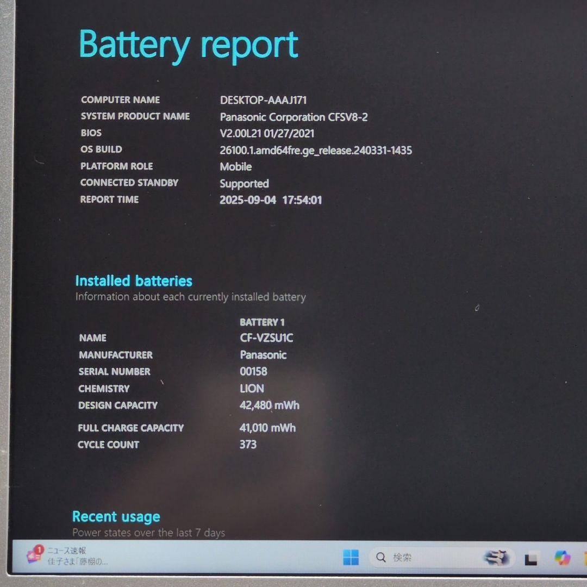Image resolution: width=587 pixels, height=587 pixels.
Task: Select the cycle count value 373
Action: [248, 444]
